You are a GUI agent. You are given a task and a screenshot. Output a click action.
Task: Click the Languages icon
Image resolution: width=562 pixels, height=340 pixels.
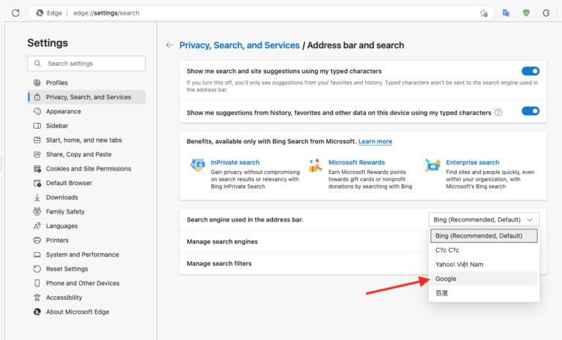coord(37,226)
